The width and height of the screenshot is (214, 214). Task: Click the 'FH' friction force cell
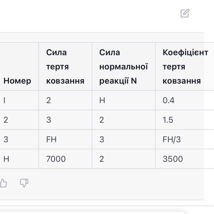coord(66,139)
